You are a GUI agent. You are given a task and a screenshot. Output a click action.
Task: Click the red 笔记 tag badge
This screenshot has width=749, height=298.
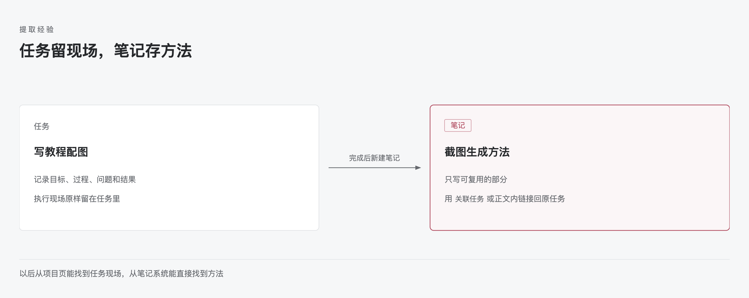coord(458,125)
